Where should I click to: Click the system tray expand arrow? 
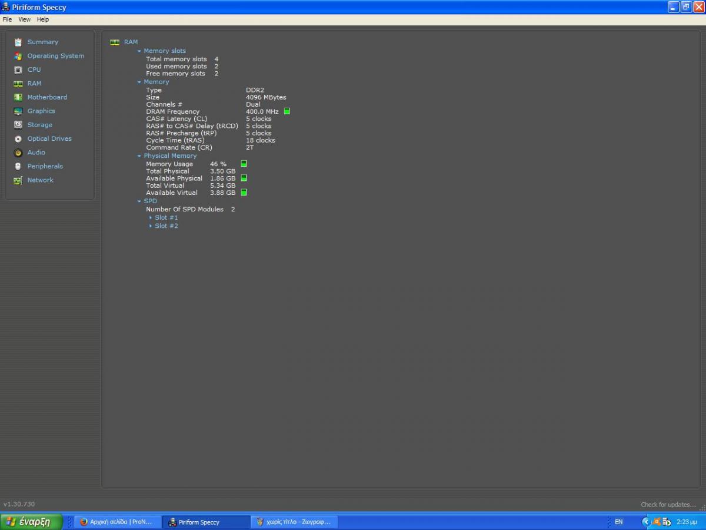click(646, 522)
